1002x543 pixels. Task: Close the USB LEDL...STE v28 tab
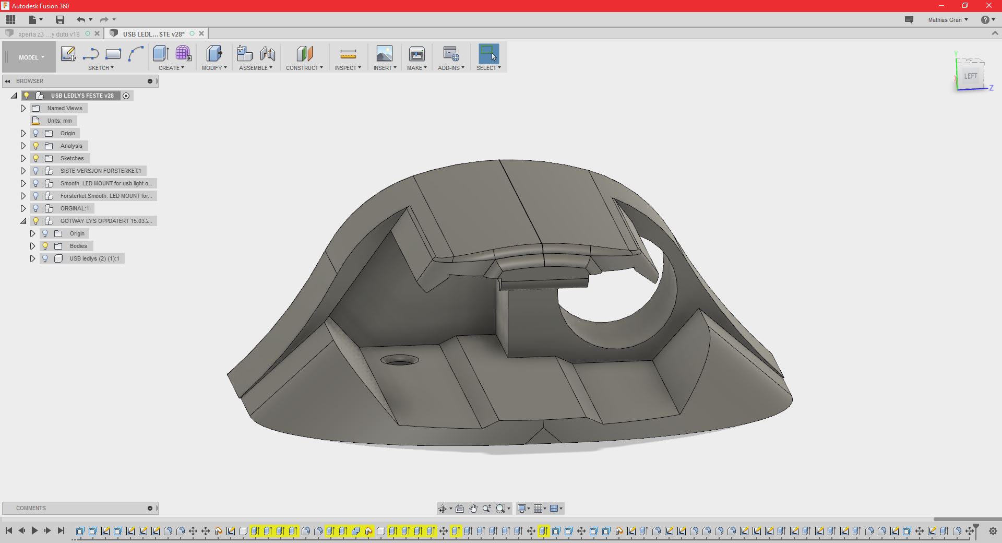[201, 33]
